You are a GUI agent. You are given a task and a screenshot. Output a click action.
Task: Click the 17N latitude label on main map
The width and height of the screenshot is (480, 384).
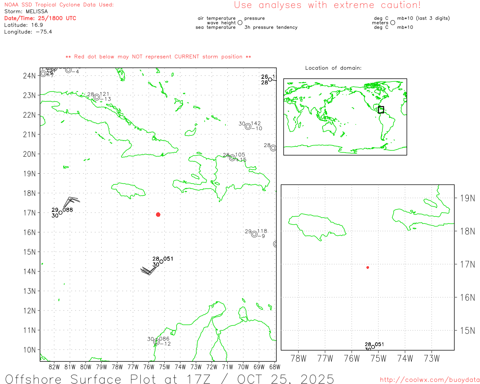(x=29, y=213)
